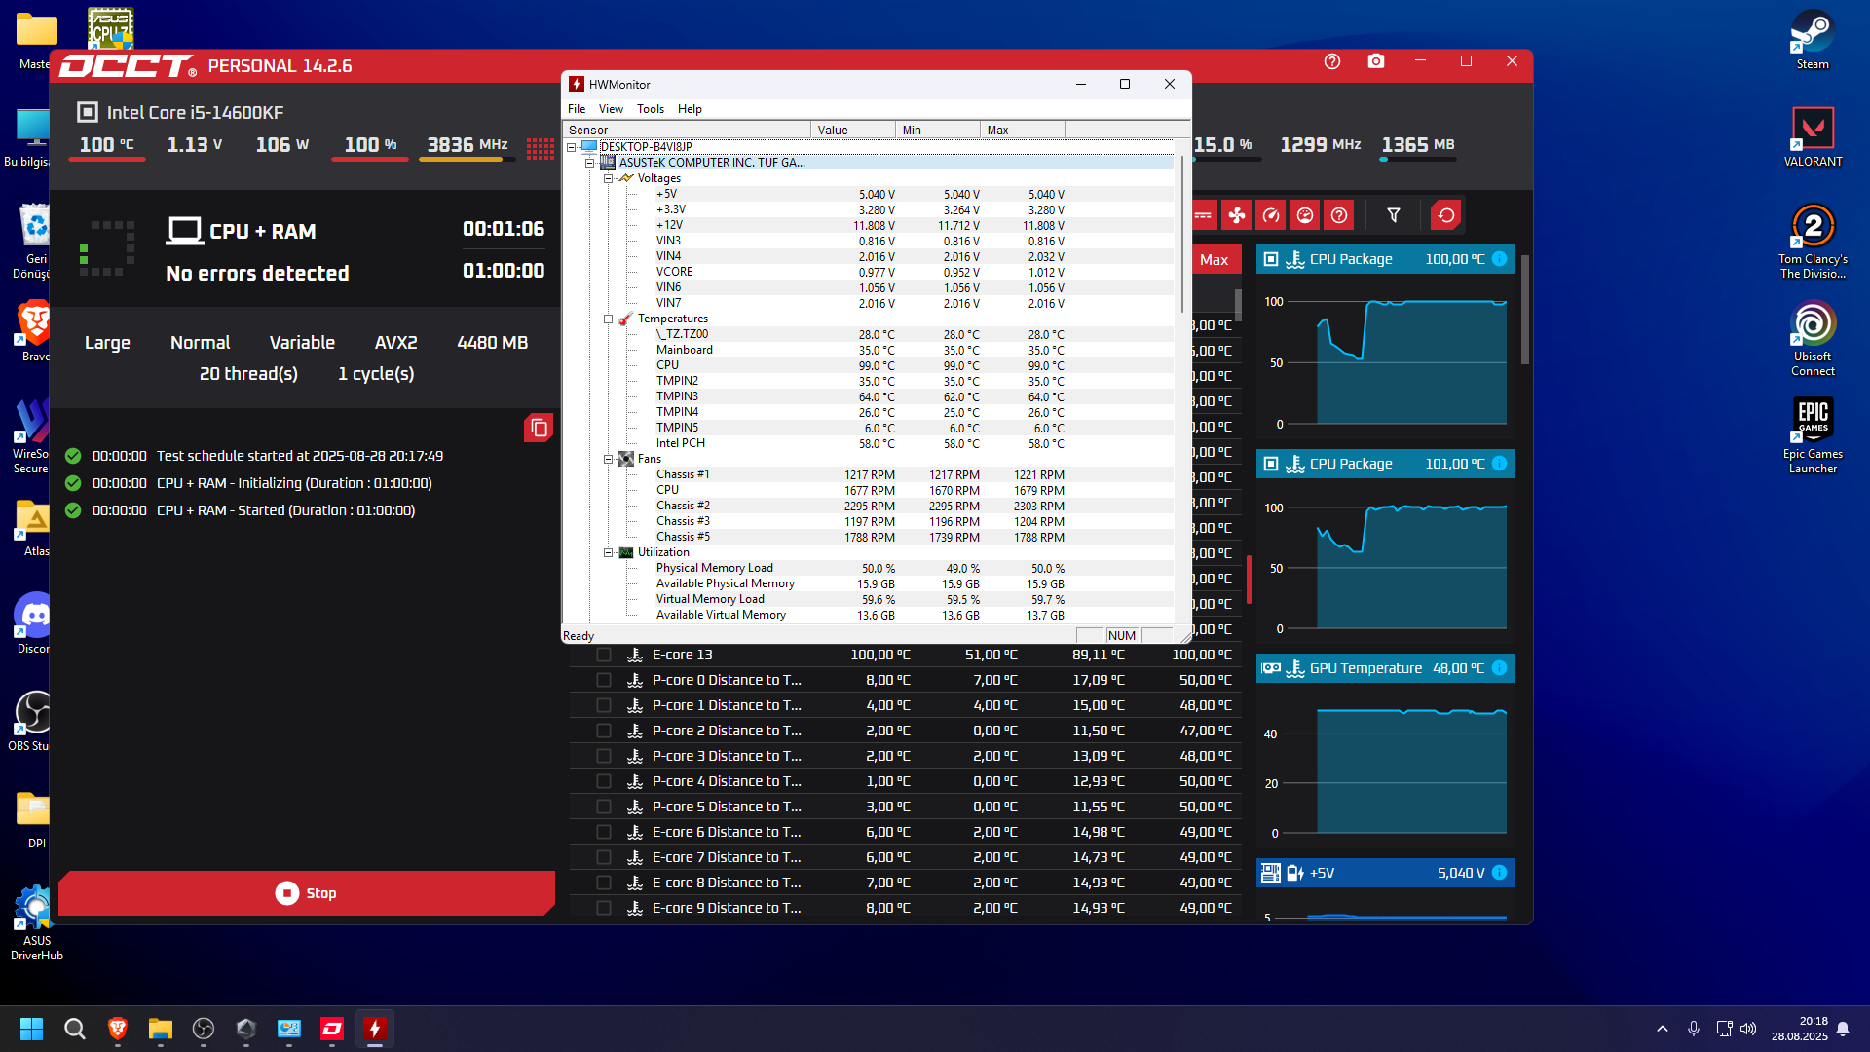Click info icon on the +5V graph
This screenshot has width=1870, height=1052.
pyautogui.click(x=1500, y=873)
